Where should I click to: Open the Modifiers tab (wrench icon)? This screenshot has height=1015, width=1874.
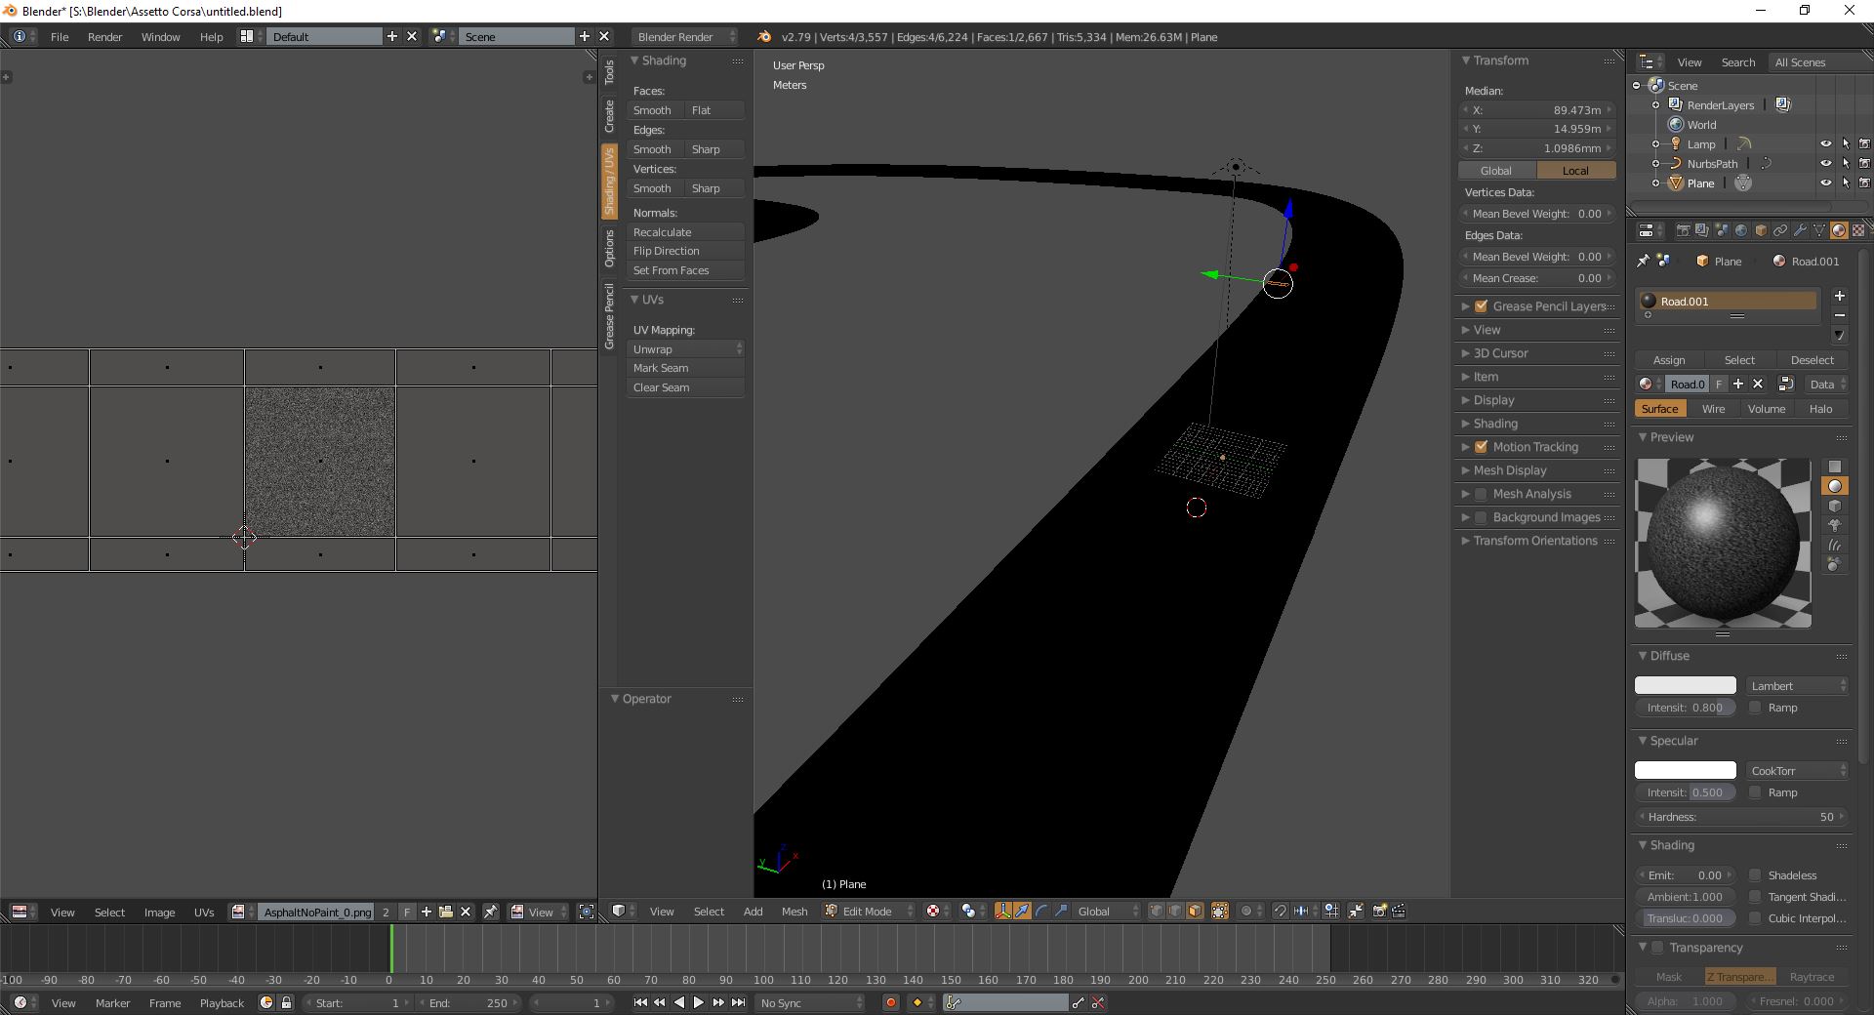[x=1800, y=231]
